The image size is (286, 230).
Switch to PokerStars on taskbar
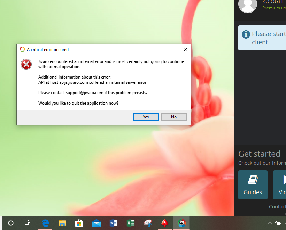tap(165, 223)
